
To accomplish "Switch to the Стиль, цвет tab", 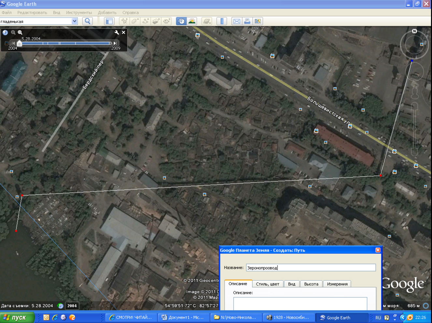I will point(267,284).
